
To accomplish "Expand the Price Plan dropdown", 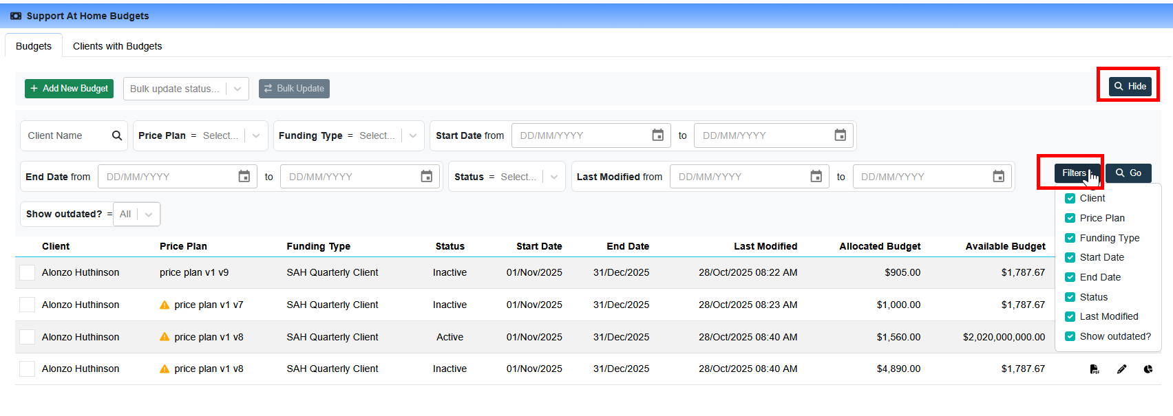I will tap(256, 135).
